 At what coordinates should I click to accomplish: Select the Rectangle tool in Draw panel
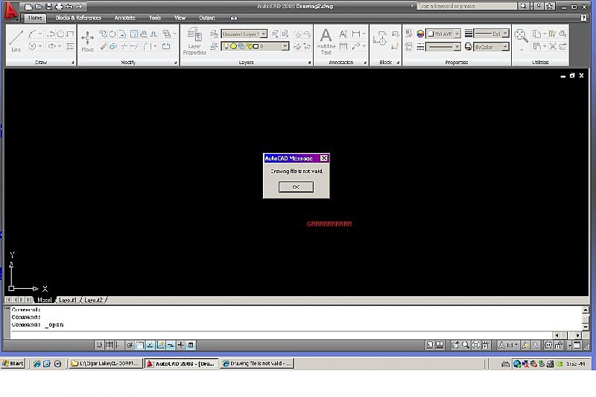[70, 34]
